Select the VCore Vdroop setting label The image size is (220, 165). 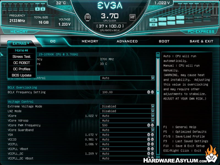point(18,120)
